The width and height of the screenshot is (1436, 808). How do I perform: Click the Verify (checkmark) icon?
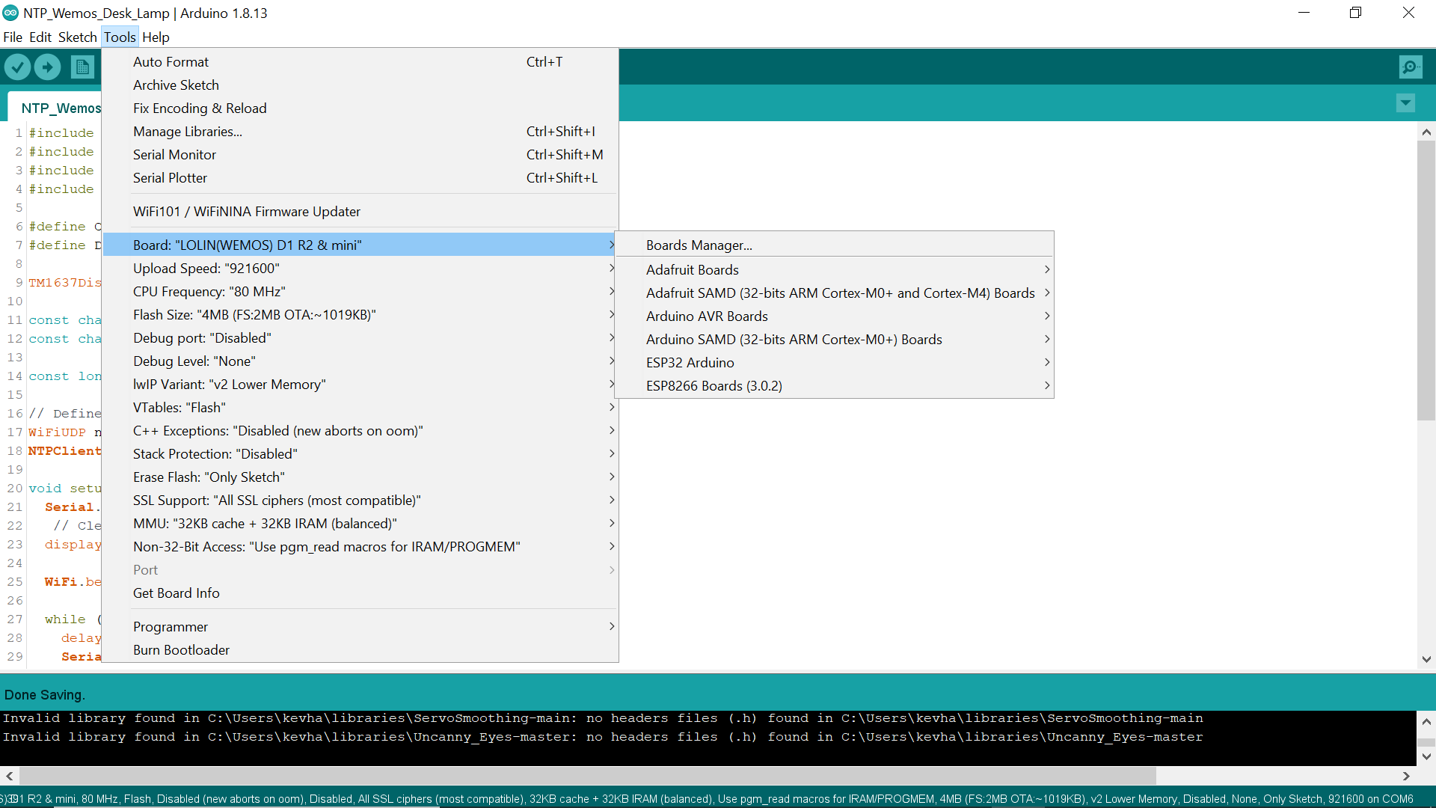pyautogui.click(x=18, y=66)
